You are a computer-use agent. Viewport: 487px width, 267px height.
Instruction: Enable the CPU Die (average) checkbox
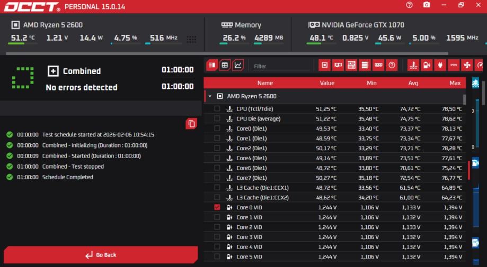click(217, 118)
